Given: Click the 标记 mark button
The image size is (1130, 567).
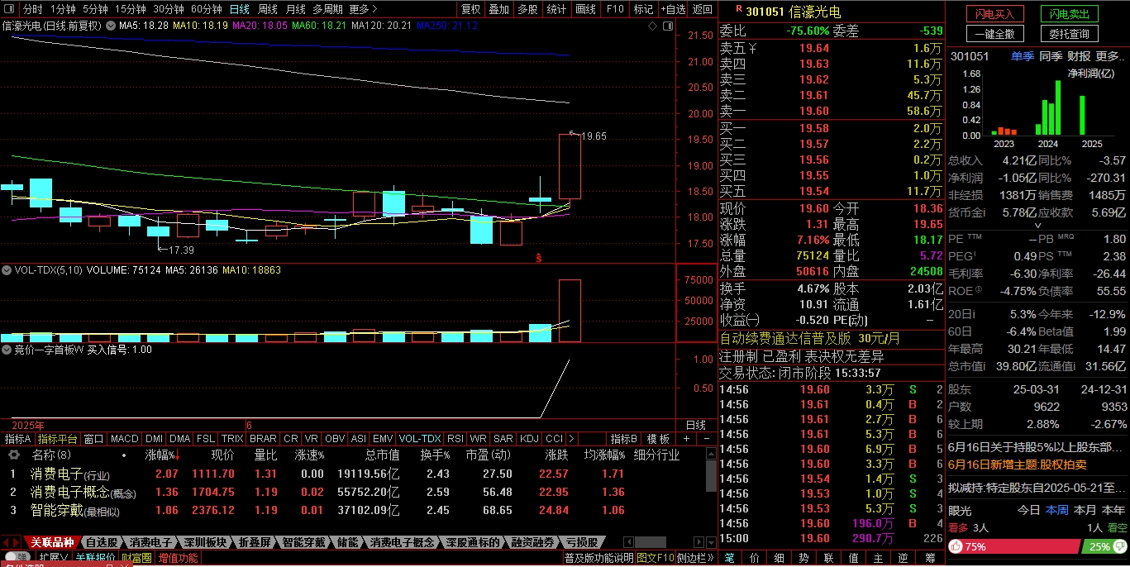Looking at the screenshot, I should click(x=642, y=9).
